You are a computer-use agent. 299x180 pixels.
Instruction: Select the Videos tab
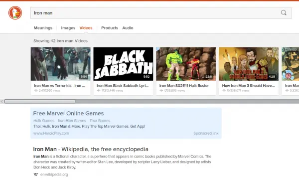pos(86,28)
